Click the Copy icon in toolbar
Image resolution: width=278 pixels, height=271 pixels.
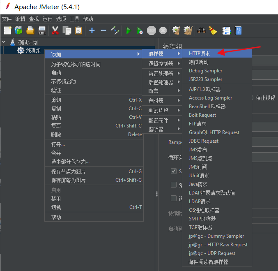[67, 30]
